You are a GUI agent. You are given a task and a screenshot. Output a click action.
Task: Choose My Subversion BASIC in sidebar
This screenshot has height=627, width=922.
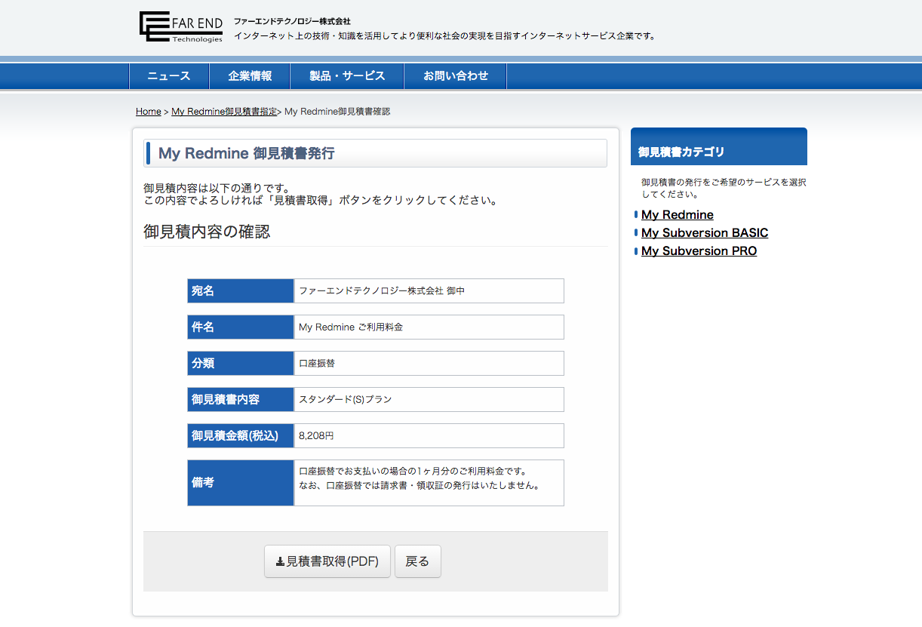click(x=705, y=233)
